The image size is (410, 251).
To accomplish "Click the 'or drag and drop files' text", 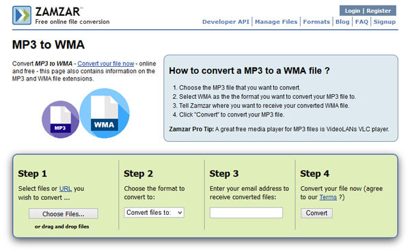I will coord(61,226).
